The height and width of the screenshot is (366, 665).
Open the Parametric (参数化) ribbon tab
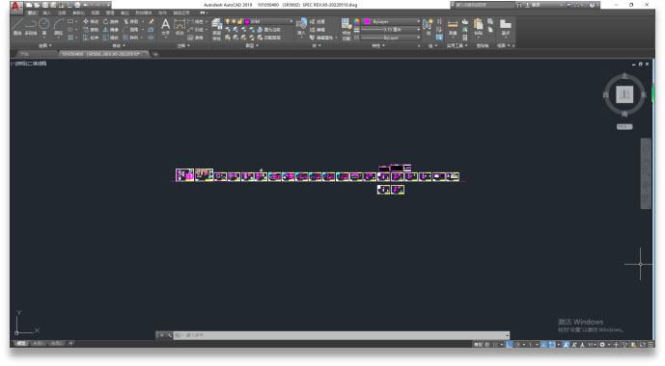click(x=78, y=13)
